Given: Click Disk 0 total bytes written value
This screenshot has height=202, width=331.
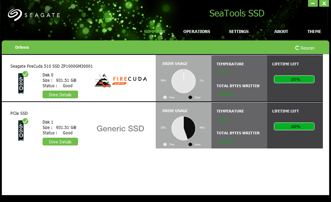Looking at the screenshot, I should click(226, 94).
